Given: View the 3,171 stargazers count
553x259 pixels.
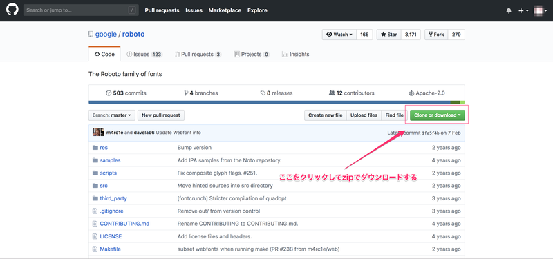Looking at the screenshot, I should (411, 35).
